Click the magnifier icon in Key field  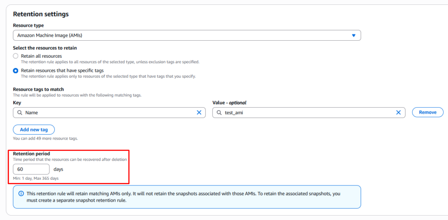(20, 112)
